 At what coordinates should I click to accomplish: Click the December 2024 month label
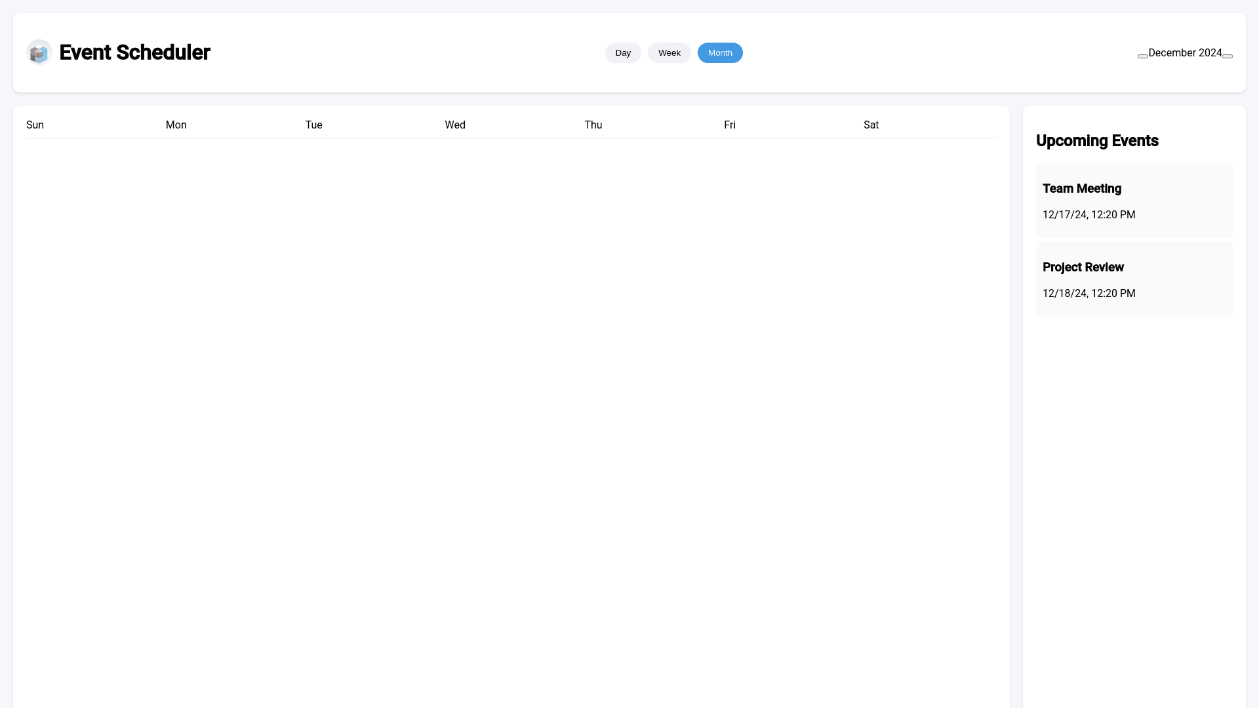pyautogui.click(x=1185, y=53)
